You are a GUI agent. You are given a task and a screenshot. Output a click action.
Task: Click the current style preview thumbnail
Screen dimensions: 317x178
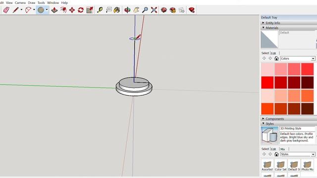point(269,135)
